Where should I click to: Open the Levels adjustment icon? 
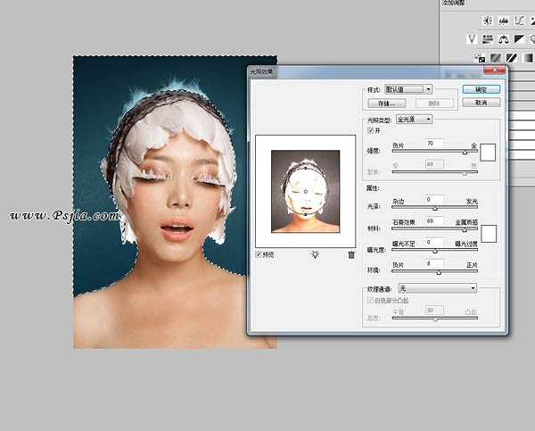coord(503,21)
